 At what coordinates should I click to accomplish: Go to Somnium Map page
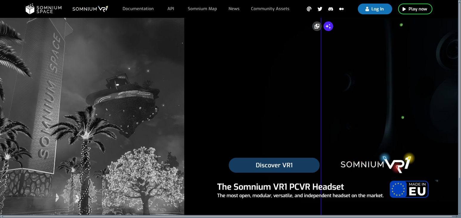[202, 9]
